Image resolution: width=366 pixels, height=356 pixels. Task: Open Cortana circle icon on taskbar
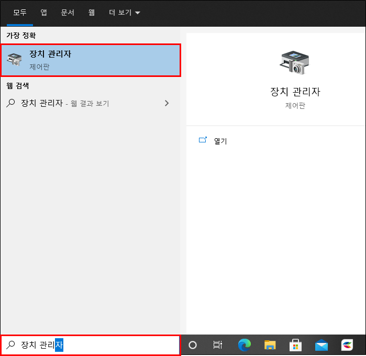click(193, 345)
